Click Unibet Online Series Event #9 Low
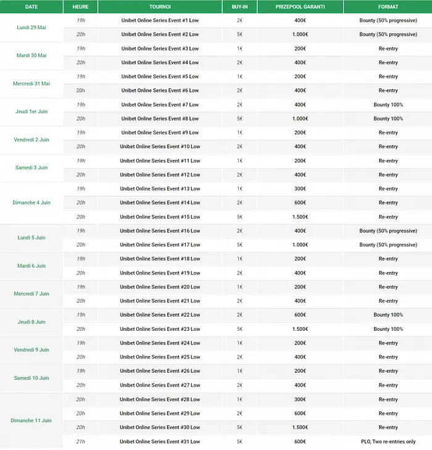The width and height of the screenshot is (432, 450). click(160, 133)
